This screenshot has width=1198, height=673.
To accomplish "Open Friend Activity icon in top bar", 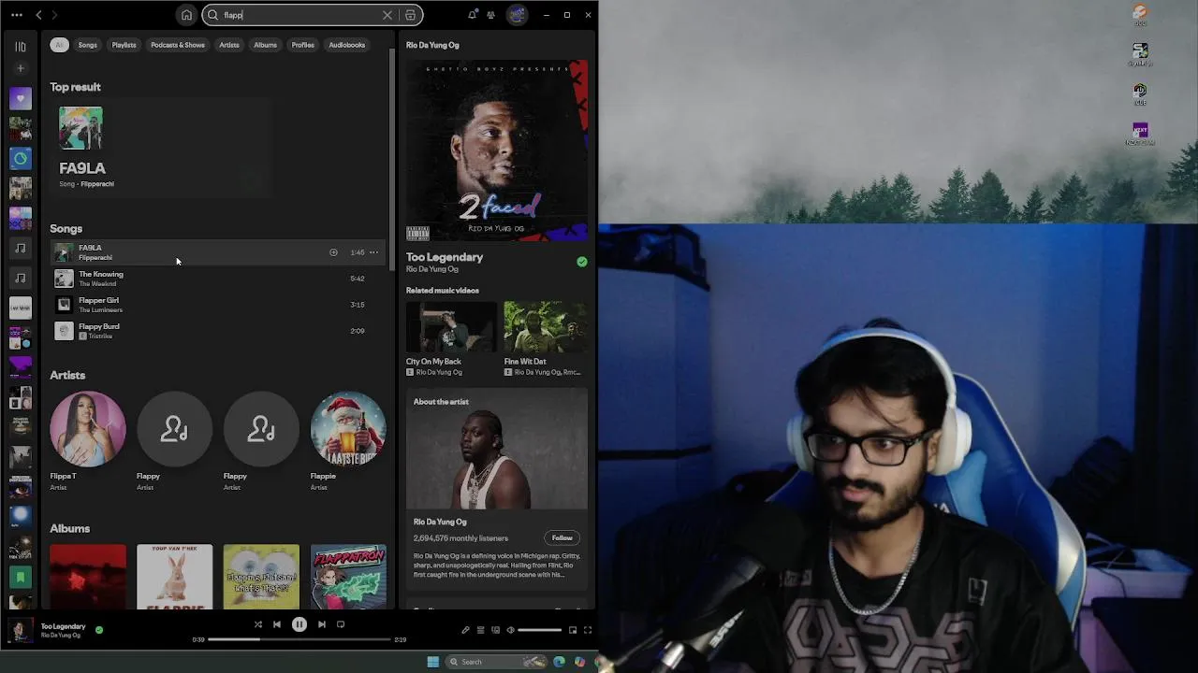I will point(490,15).
